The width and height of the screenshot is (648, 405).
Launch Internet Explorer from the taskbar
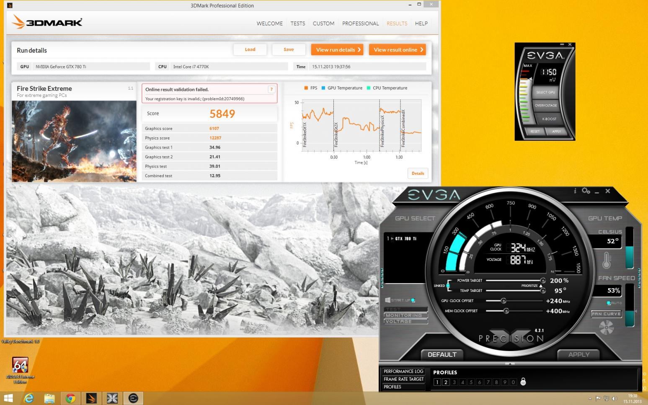pos(28,398)
